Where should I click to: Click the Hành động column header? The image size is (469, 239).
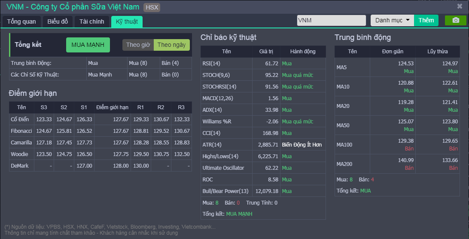(303, 51)
